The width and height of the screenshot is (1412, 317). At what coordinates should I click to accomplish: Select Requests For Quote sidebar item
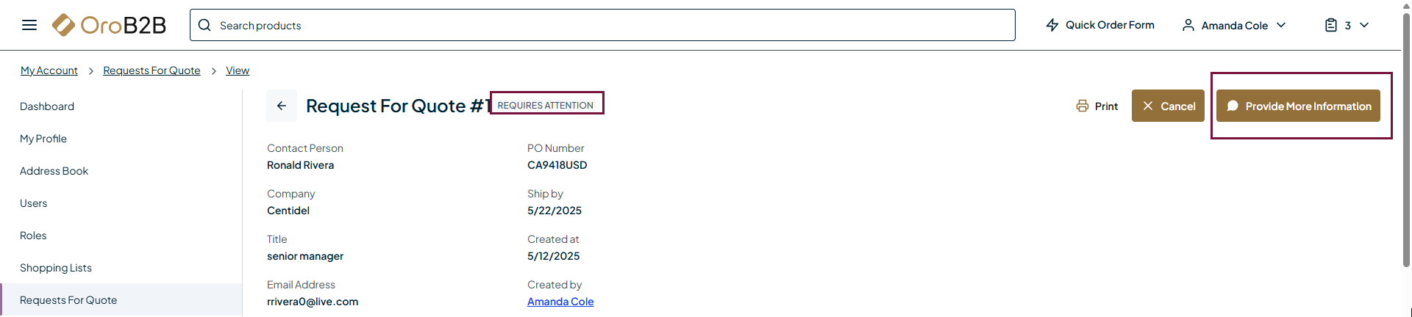68,300
